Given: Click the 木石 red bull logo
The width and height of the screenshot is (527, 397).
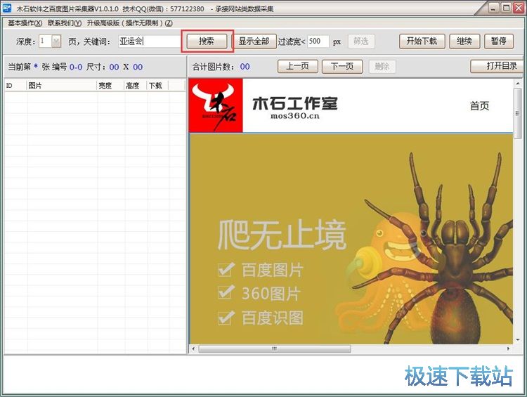Looking at the screenshot, I should click(x=216, y=105).
